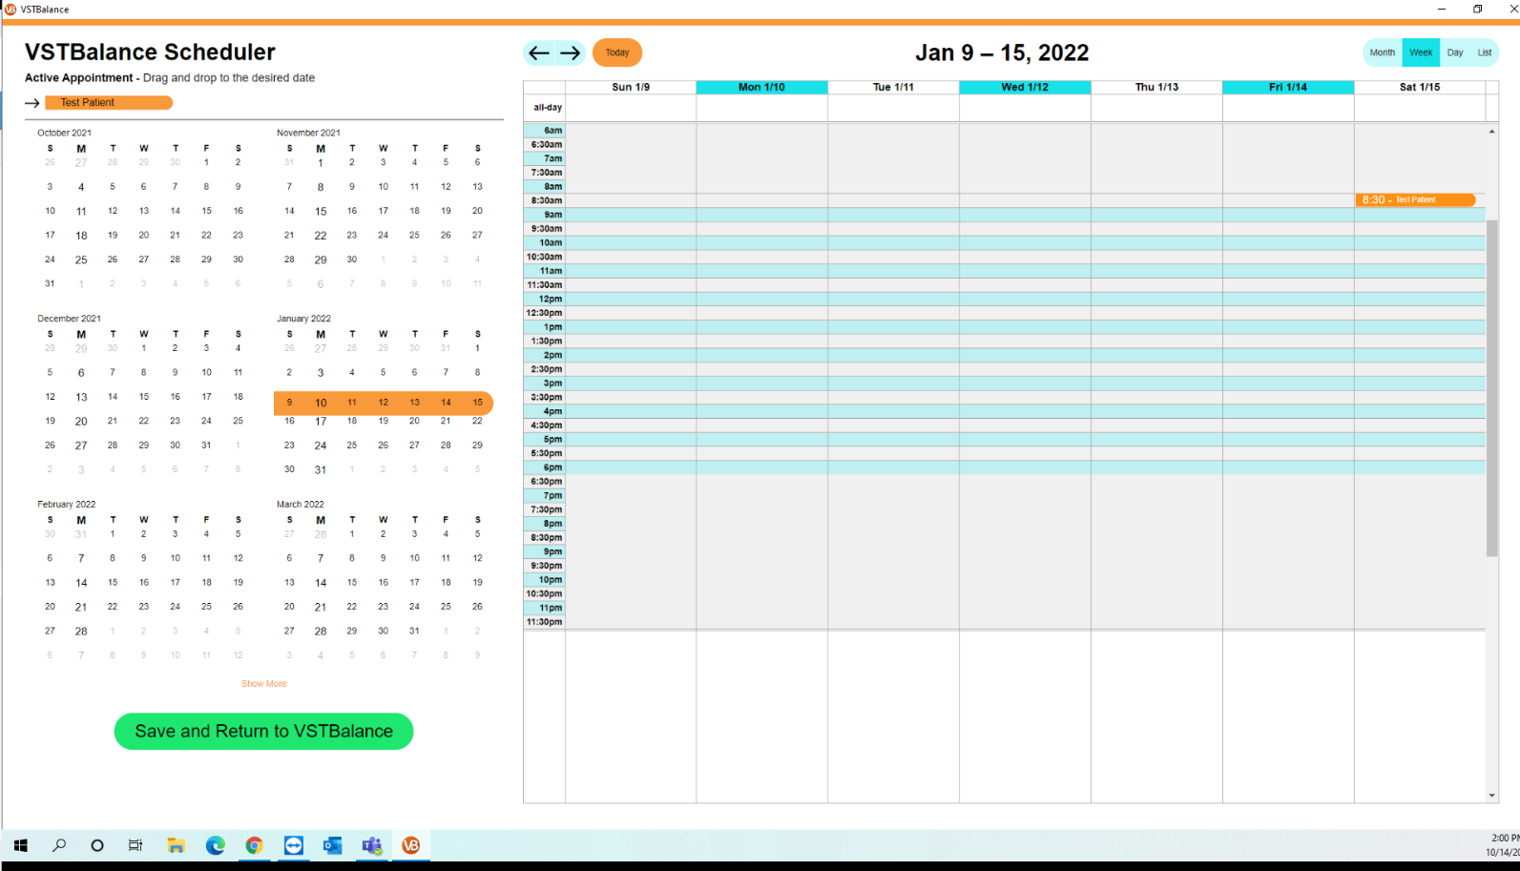The width and height of the screenshot is (1520, 871).
Task: Open TeamViewer from the taskbar
Action: pos(293,845)
